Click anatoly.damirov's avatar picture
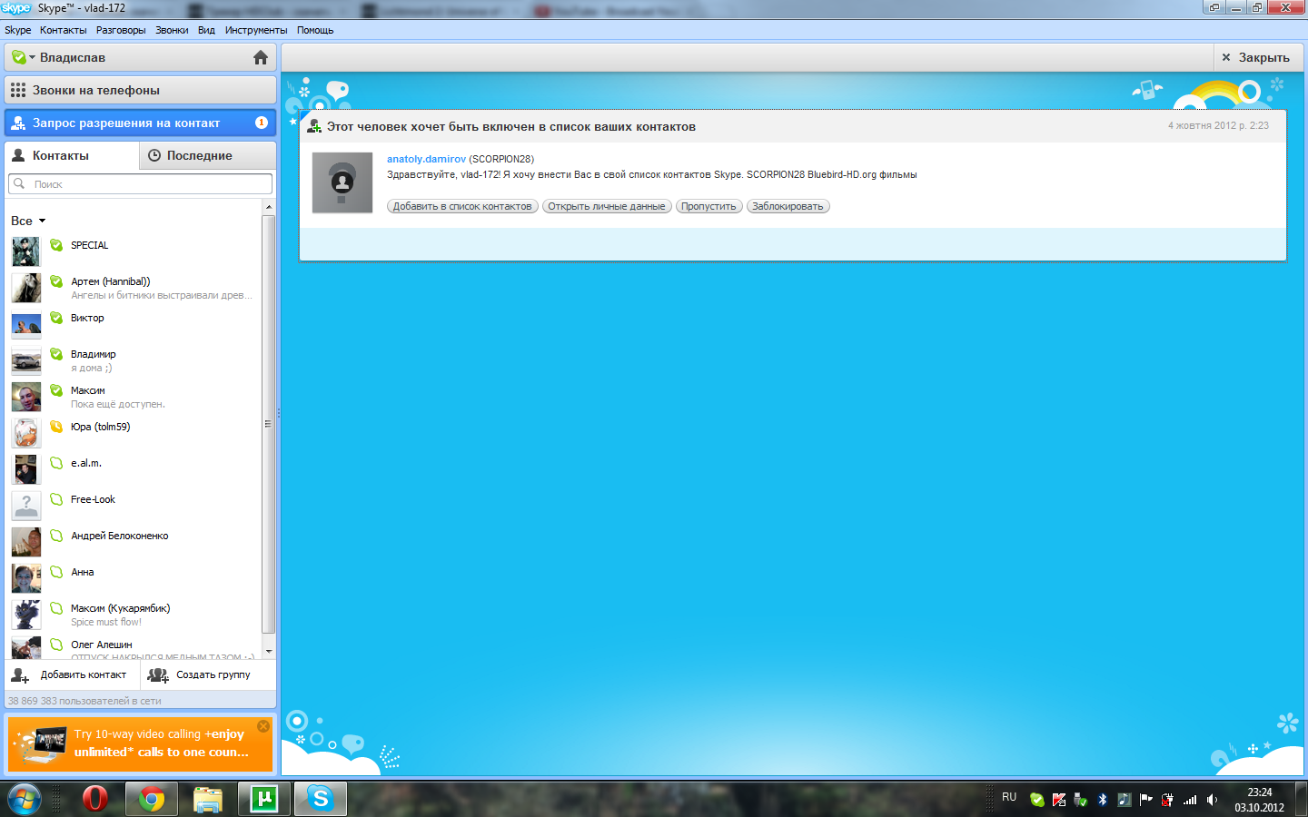 click(342, 182)
